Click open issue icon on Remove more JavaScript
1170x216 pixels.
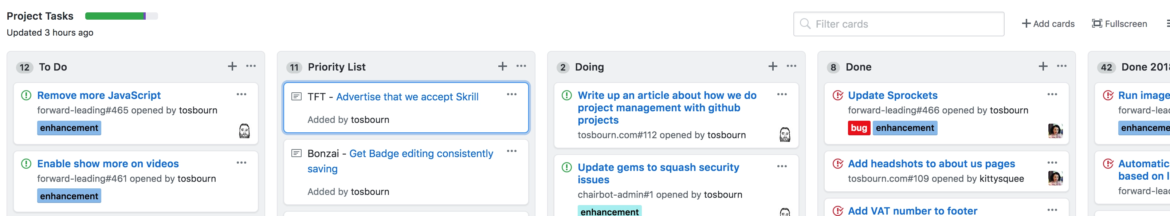(26, 95)
